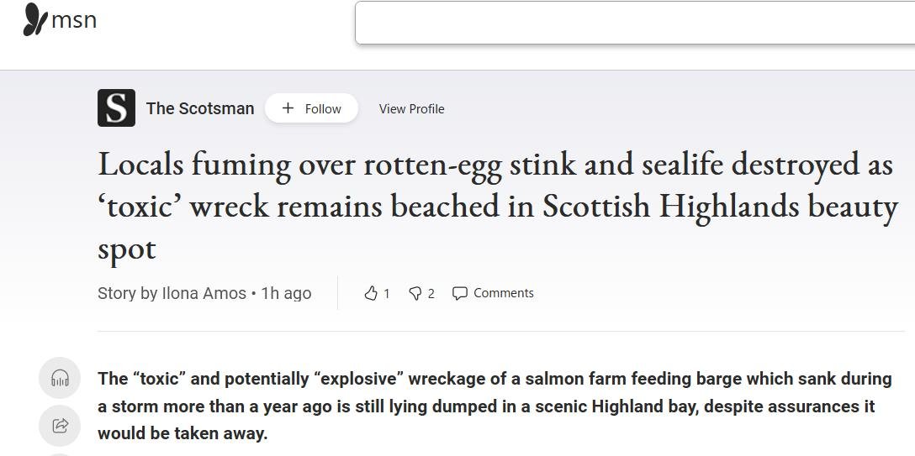The image size is (915, 456).
Task: Click the author name Ilona Amos
Action: tap(204, 293)
